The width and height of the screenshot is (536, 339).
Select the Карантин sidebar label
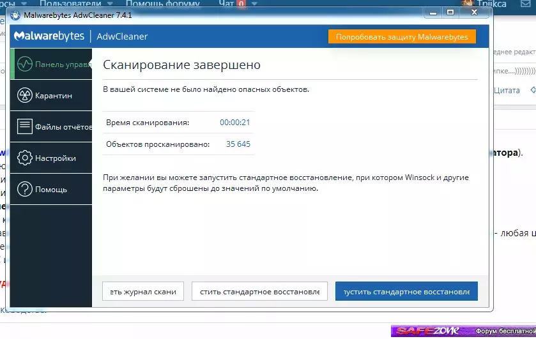54,96
